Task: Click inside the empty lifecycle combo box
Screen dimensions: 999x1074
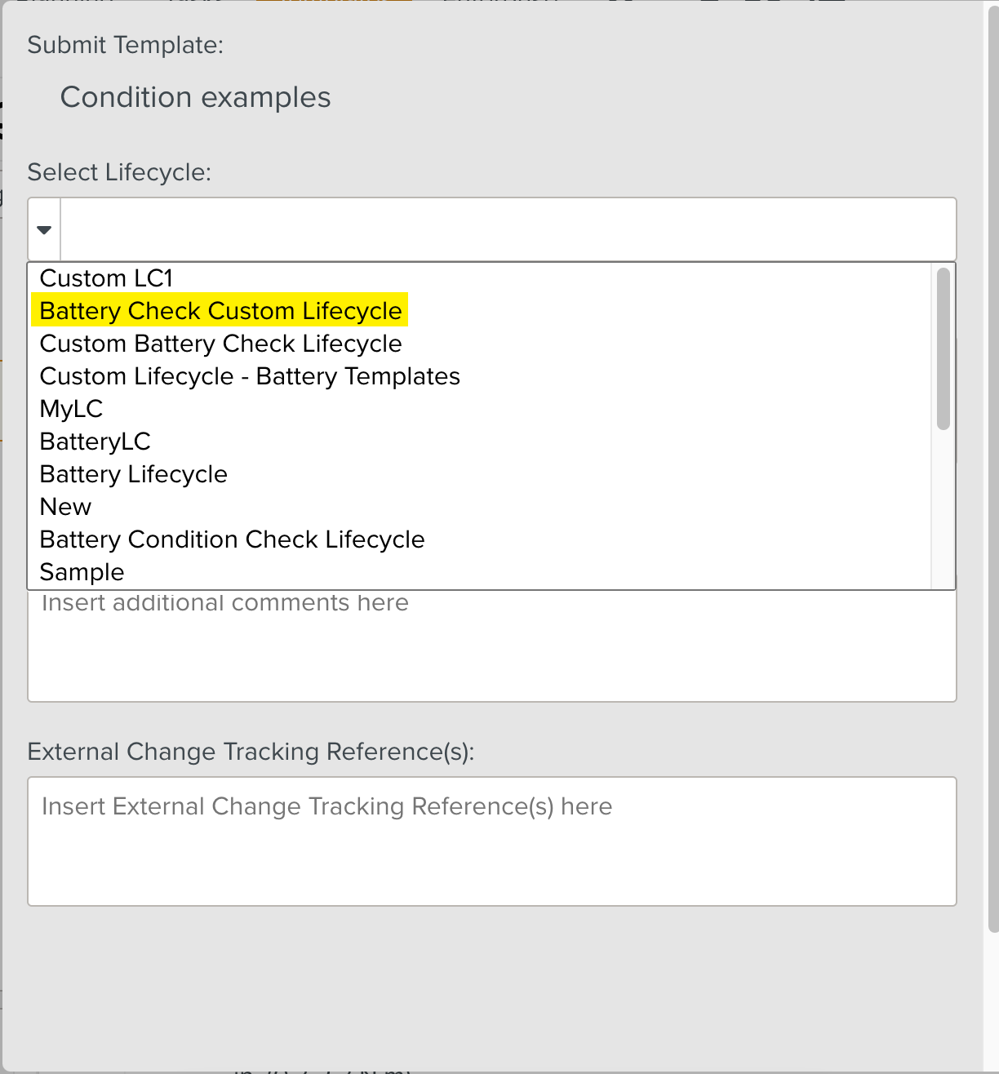Action: (x=506, y=229)
